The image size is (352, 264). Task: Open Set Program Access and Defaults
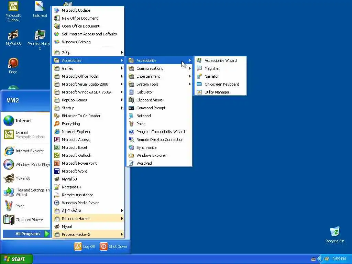[88, 34]
